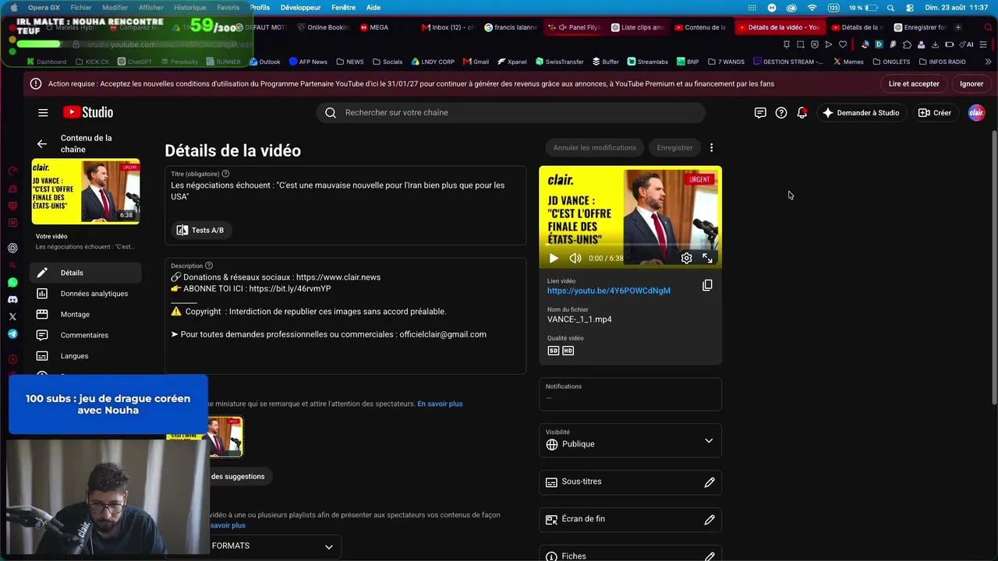Click the Demander à Studio button
The width and height of the screenshot is (998, 561).
(x=861, y=113)
